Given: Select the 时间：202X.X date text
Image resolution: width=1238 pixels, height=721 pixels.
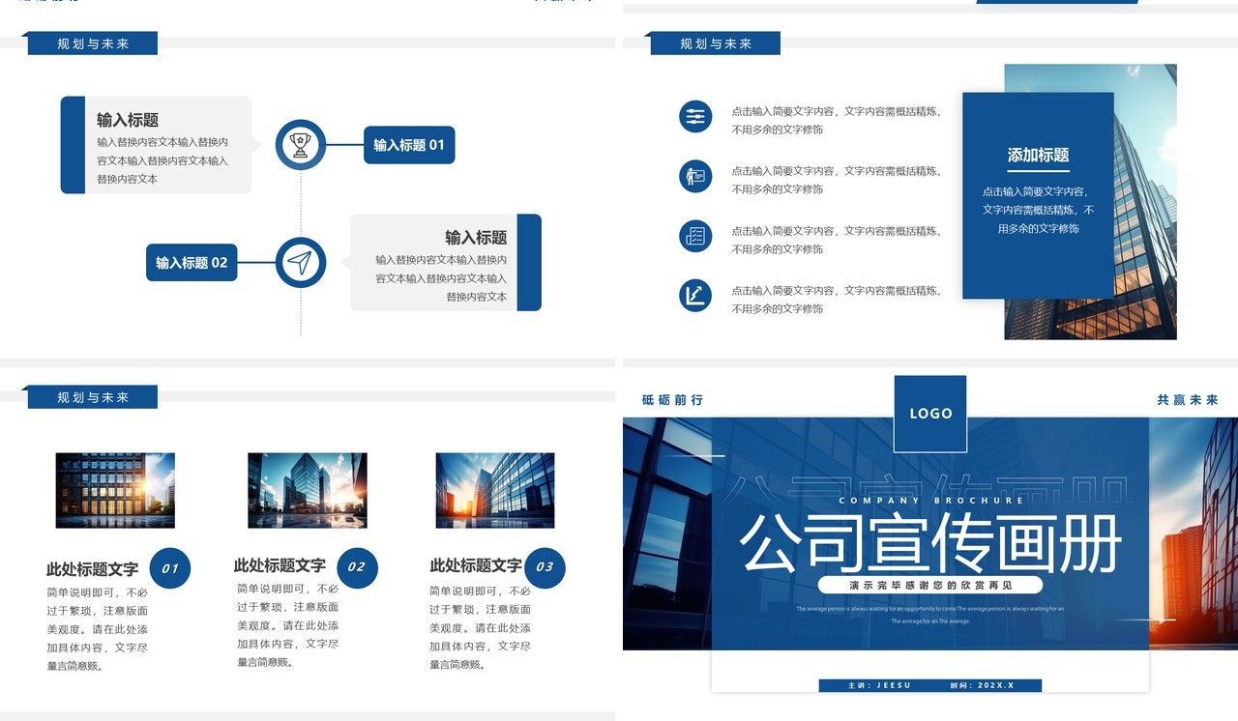Looking at the screenshot, I should pyautogui.click(x=982, y=685).
